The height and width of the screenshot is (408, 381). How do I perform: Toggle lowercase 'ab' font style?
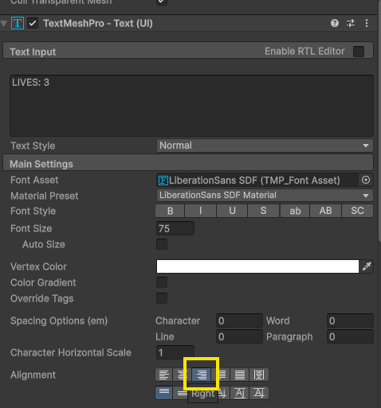coord(295,211)
